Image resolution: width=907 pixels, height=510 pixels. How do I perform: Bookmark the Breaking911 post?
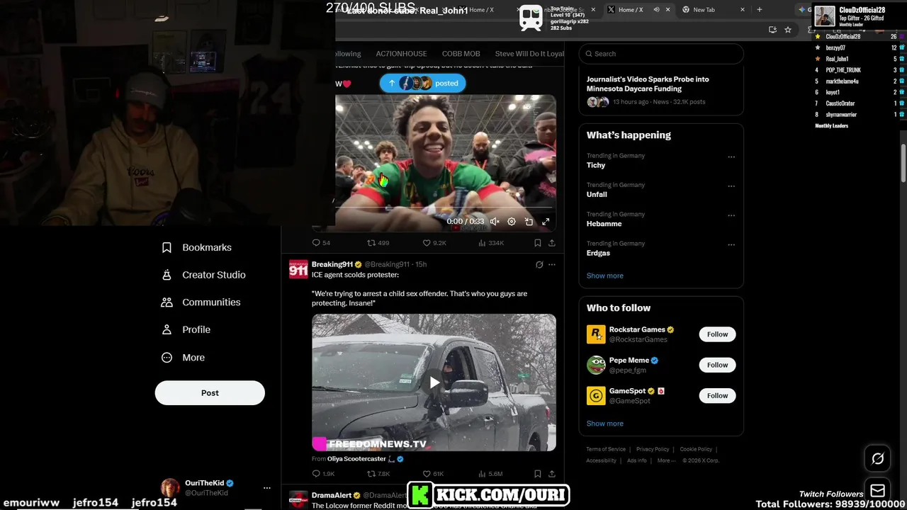pos(538,474)
